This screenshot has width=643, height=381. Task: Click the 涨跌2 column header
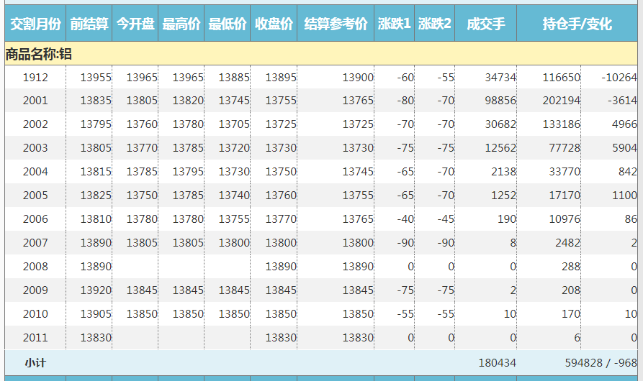[x=434, y=24]
